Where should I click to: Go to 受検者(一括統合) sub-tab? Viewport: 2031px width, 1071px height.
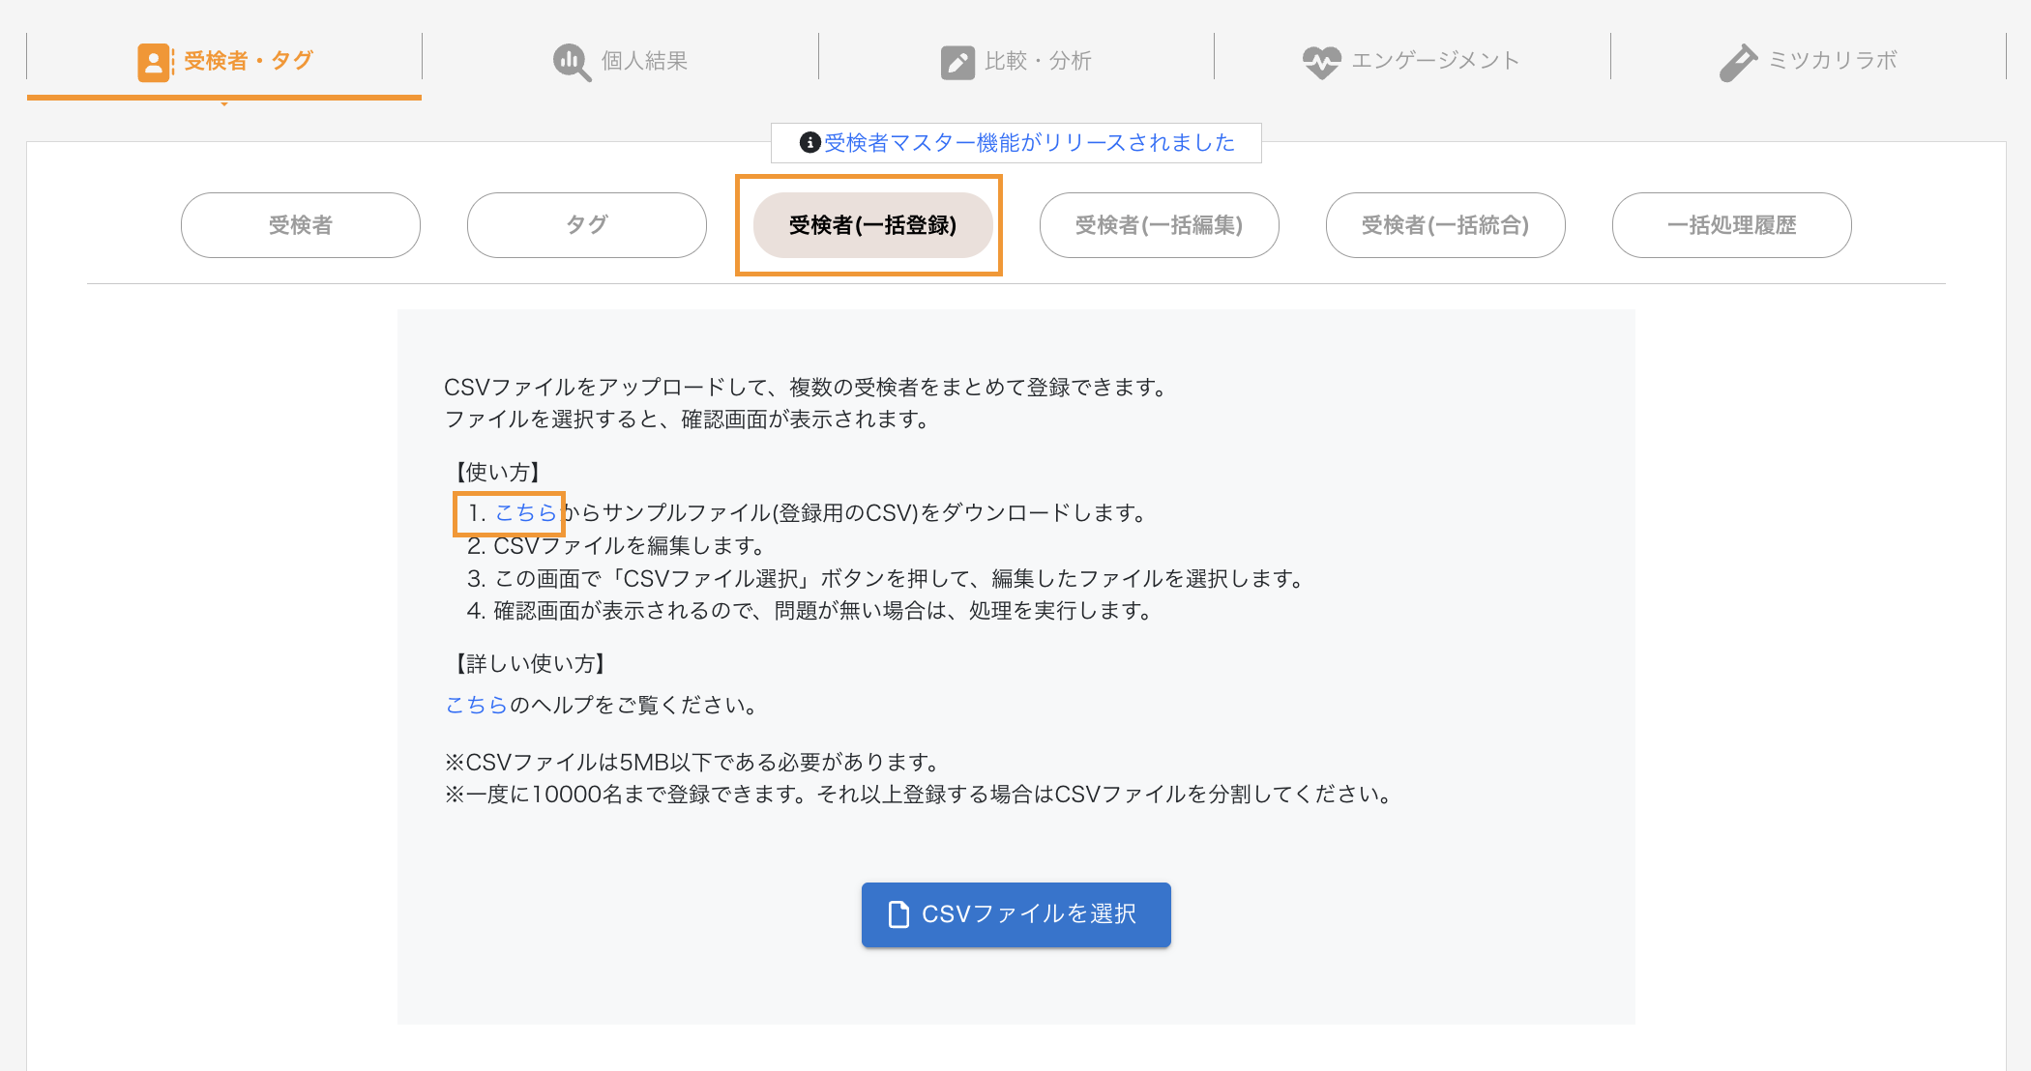[1445, 225]
